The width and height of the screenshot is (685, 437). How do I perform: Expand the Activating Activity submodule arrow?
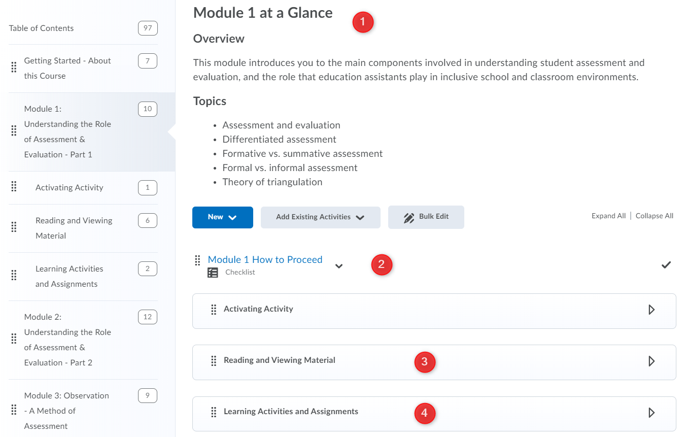[x=652, y=310]
